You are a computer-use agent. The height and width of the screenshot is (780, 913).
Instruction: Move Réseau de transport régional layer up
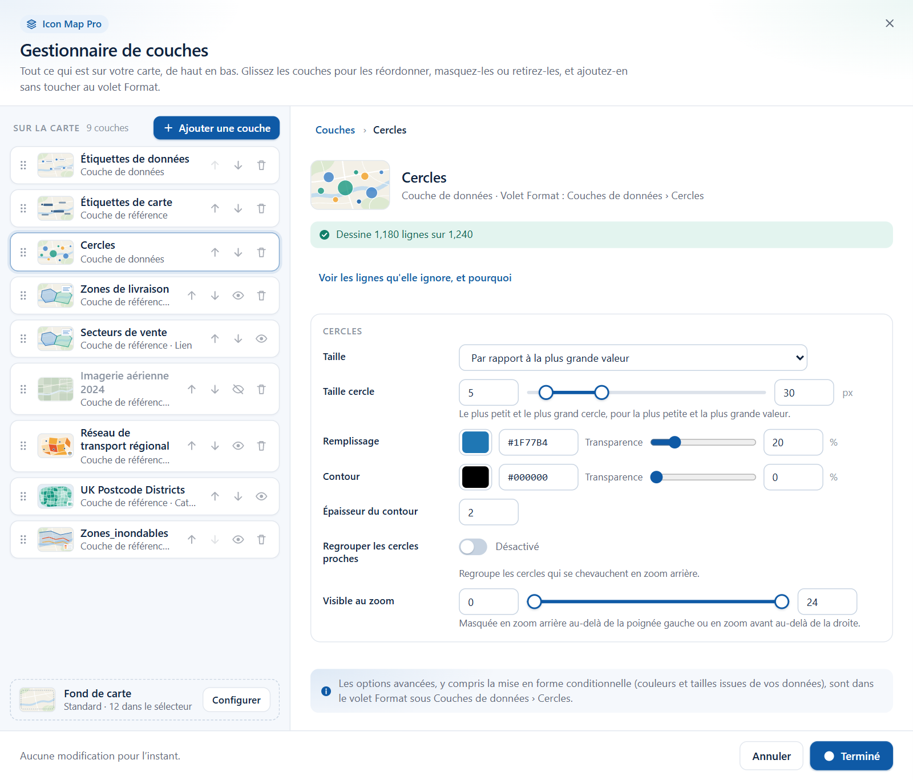click(192, 446)
